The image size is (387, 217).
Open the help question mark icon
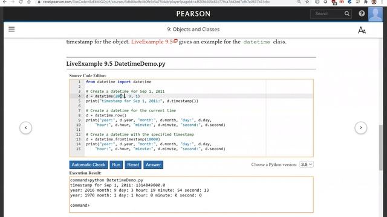point(362,13)
